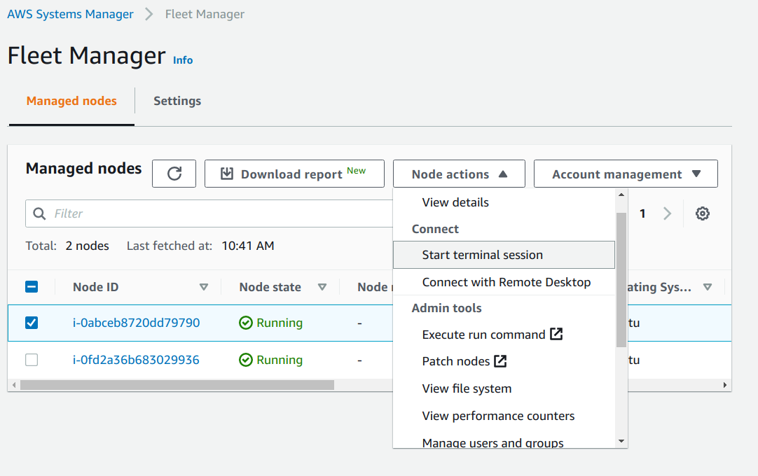Click the search magnifier icon in filter
758x476 pixels.
tap(39, 213)
